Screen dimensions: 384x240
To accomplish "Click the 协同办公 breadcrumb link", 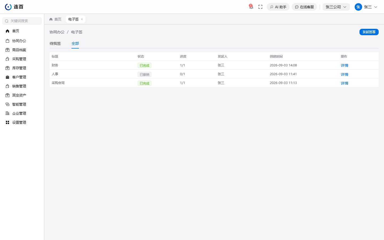I will coord(57,32).
